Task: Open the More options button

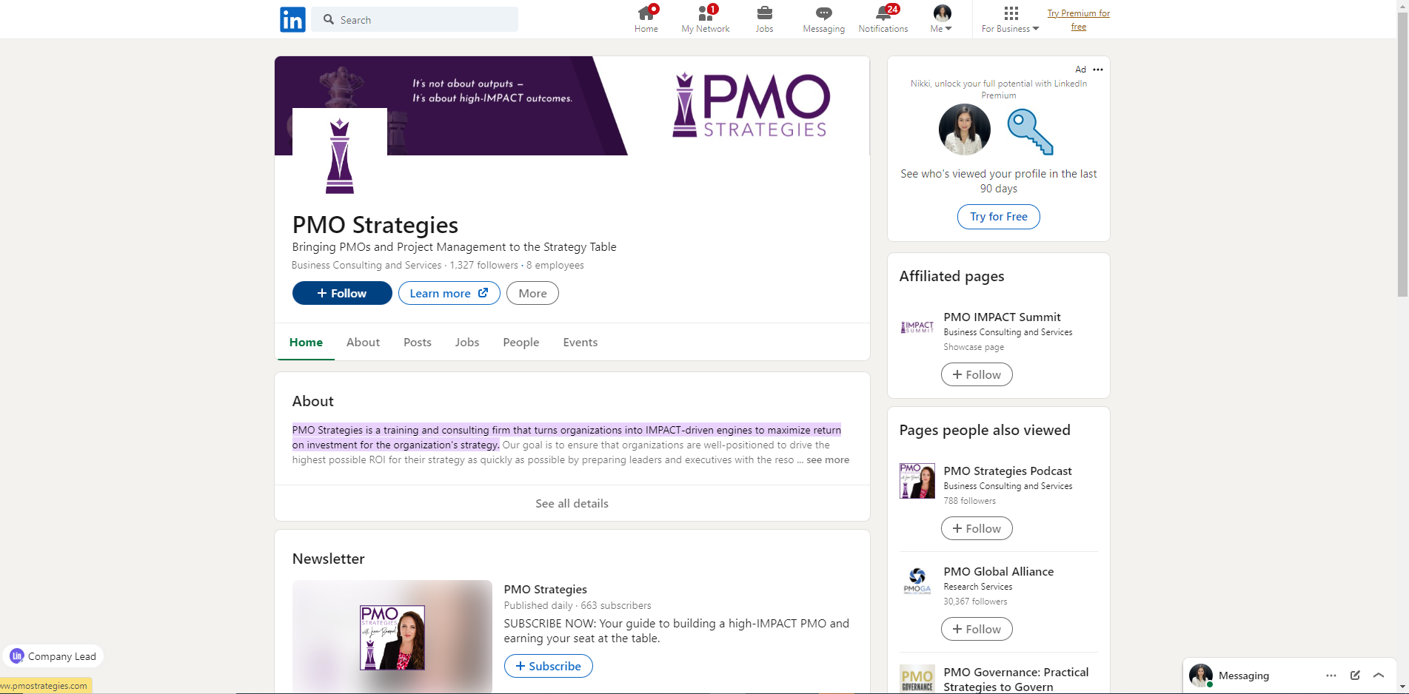Action: tap(532, 293)
